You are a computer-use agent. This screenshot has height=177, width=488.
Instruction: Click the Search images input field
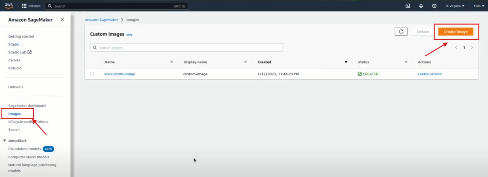click(188, 48)
